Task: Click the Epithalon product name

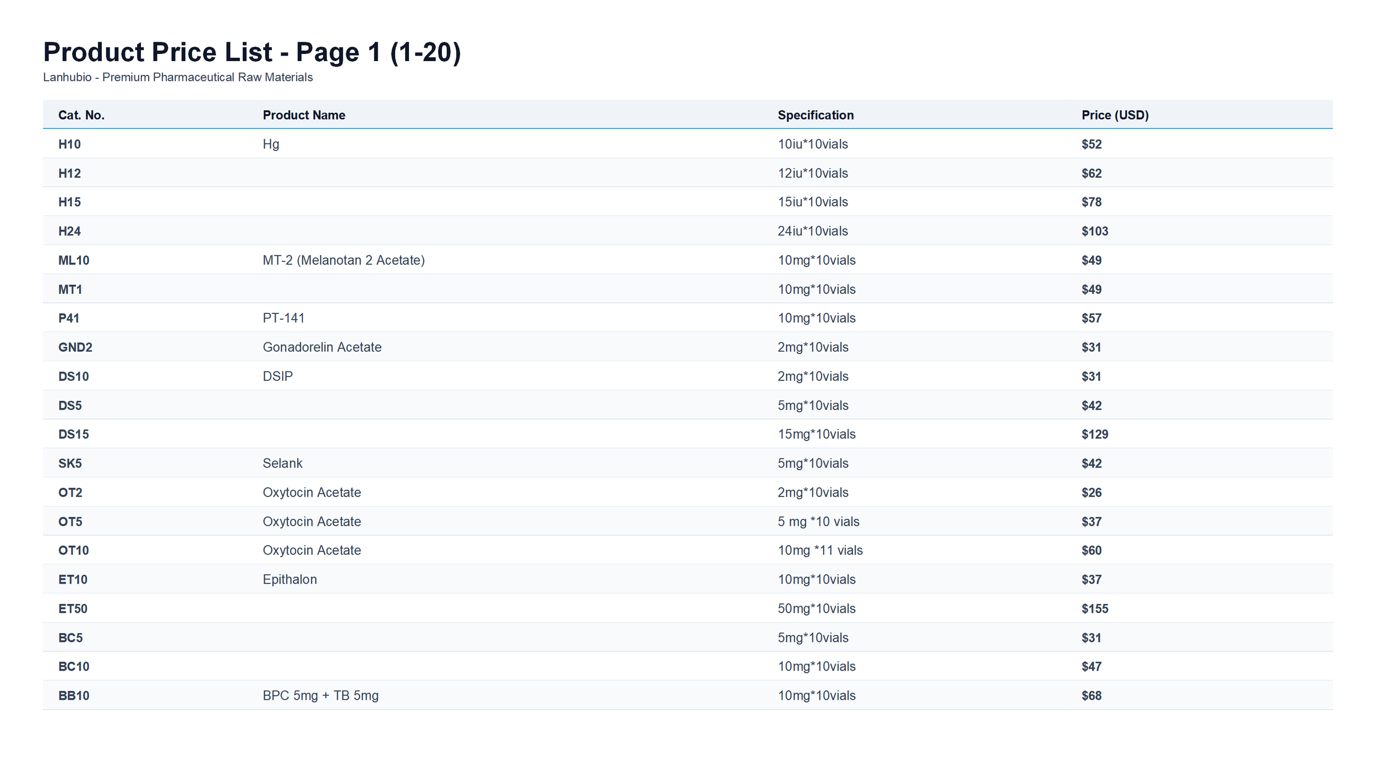Action: pyautogui.click(x=290, y=580)
